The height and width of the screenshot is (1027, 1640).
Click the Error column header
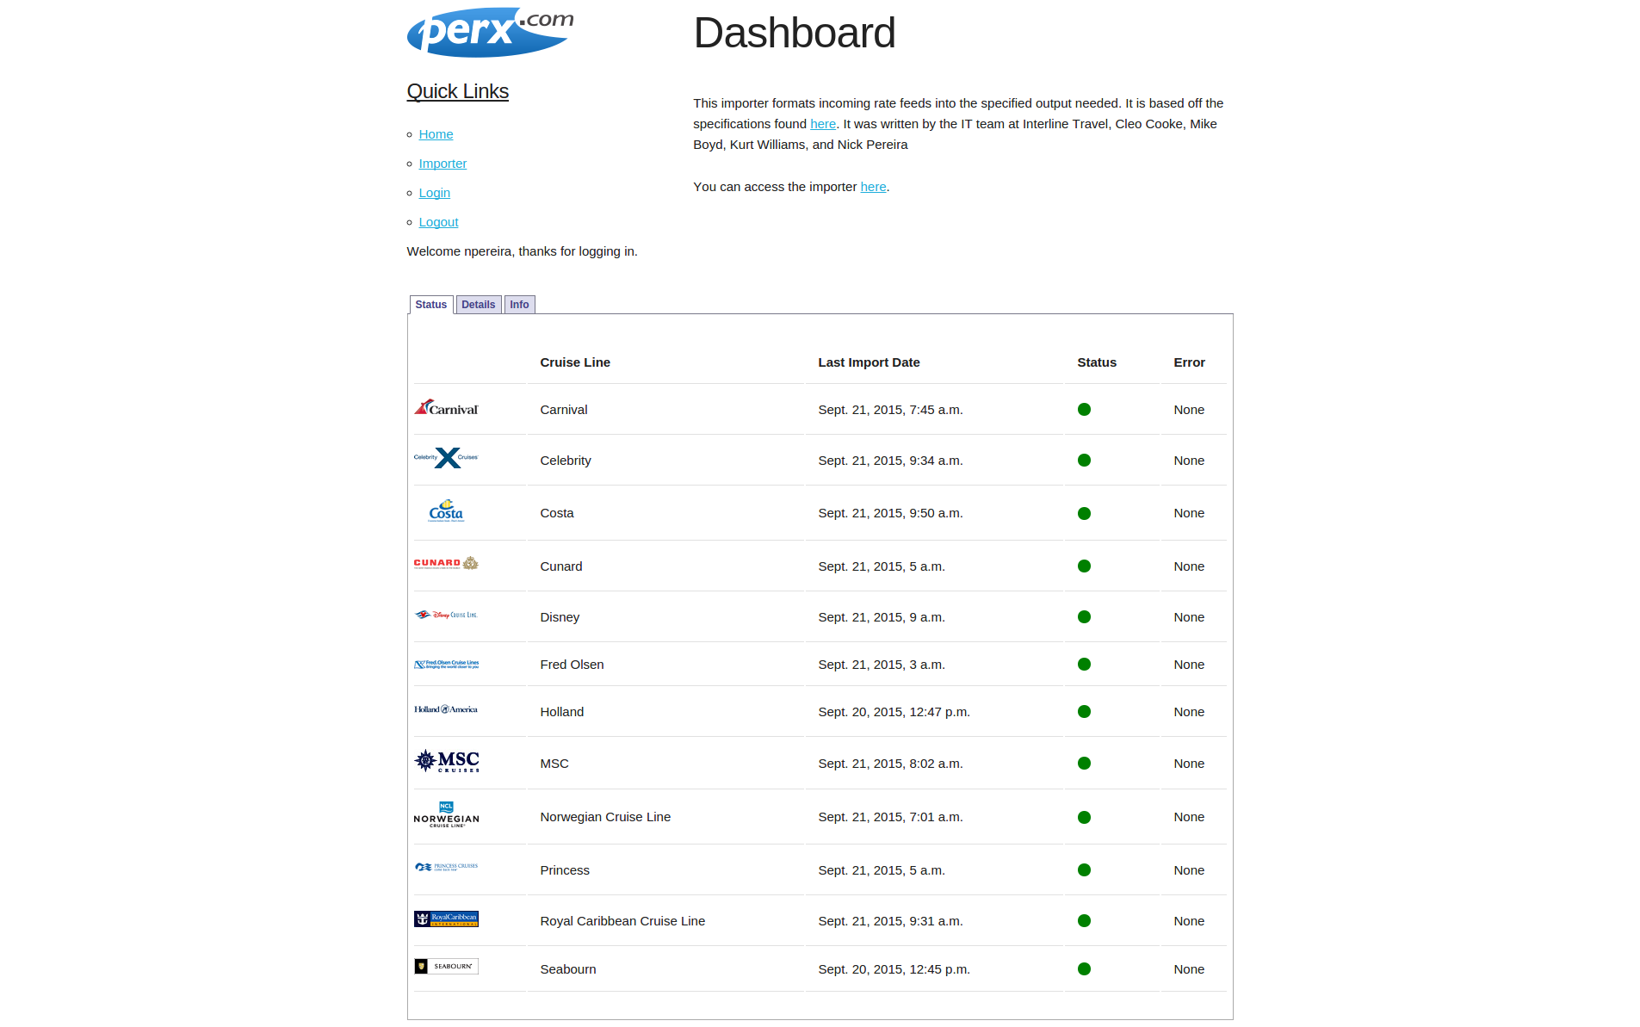pos(1189,362)
